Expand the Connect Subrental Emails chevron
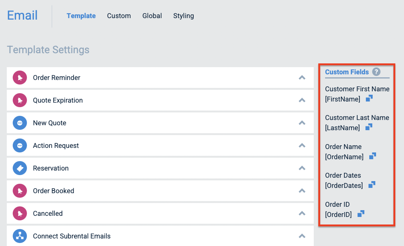The height and width of the screenshot is (246, 404). click(x=302, y=236)
